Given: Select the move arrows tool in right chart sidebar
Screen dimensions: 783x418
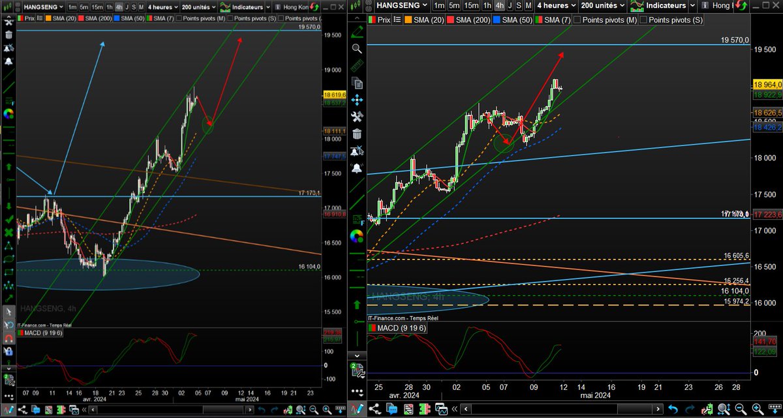Looking at the screenshot, I should pos(356,100).
